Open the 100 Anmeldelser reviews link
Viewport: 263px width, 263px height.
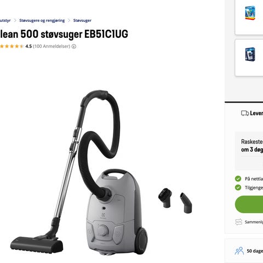tap(52, 46)
